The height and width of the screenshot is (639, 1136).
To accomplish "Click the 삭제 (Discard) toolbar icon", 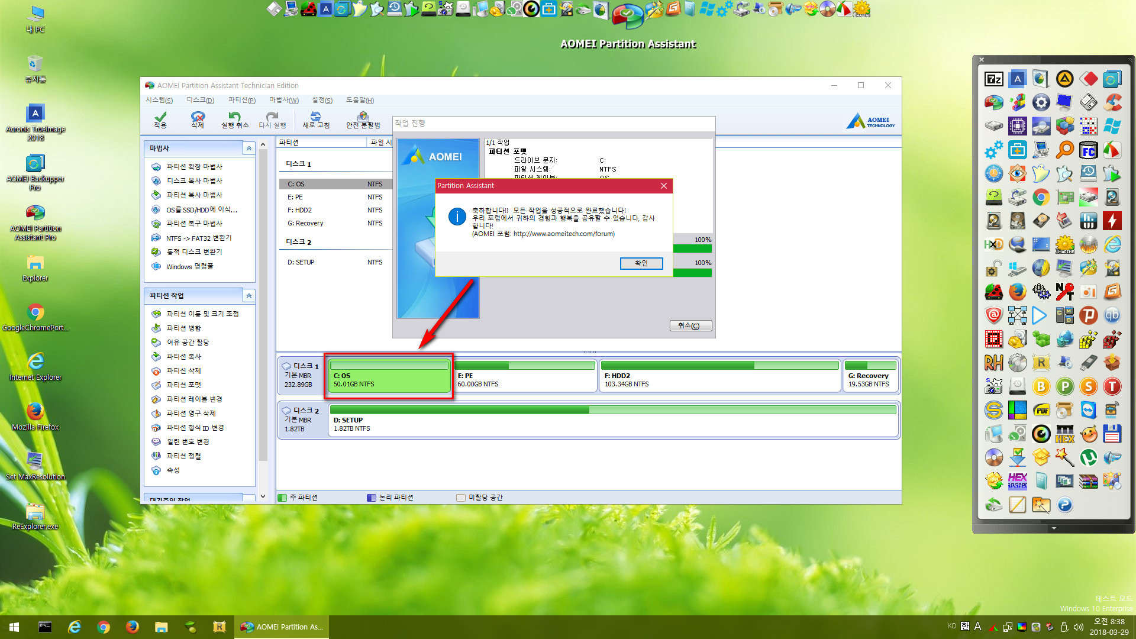I will 198,120.
